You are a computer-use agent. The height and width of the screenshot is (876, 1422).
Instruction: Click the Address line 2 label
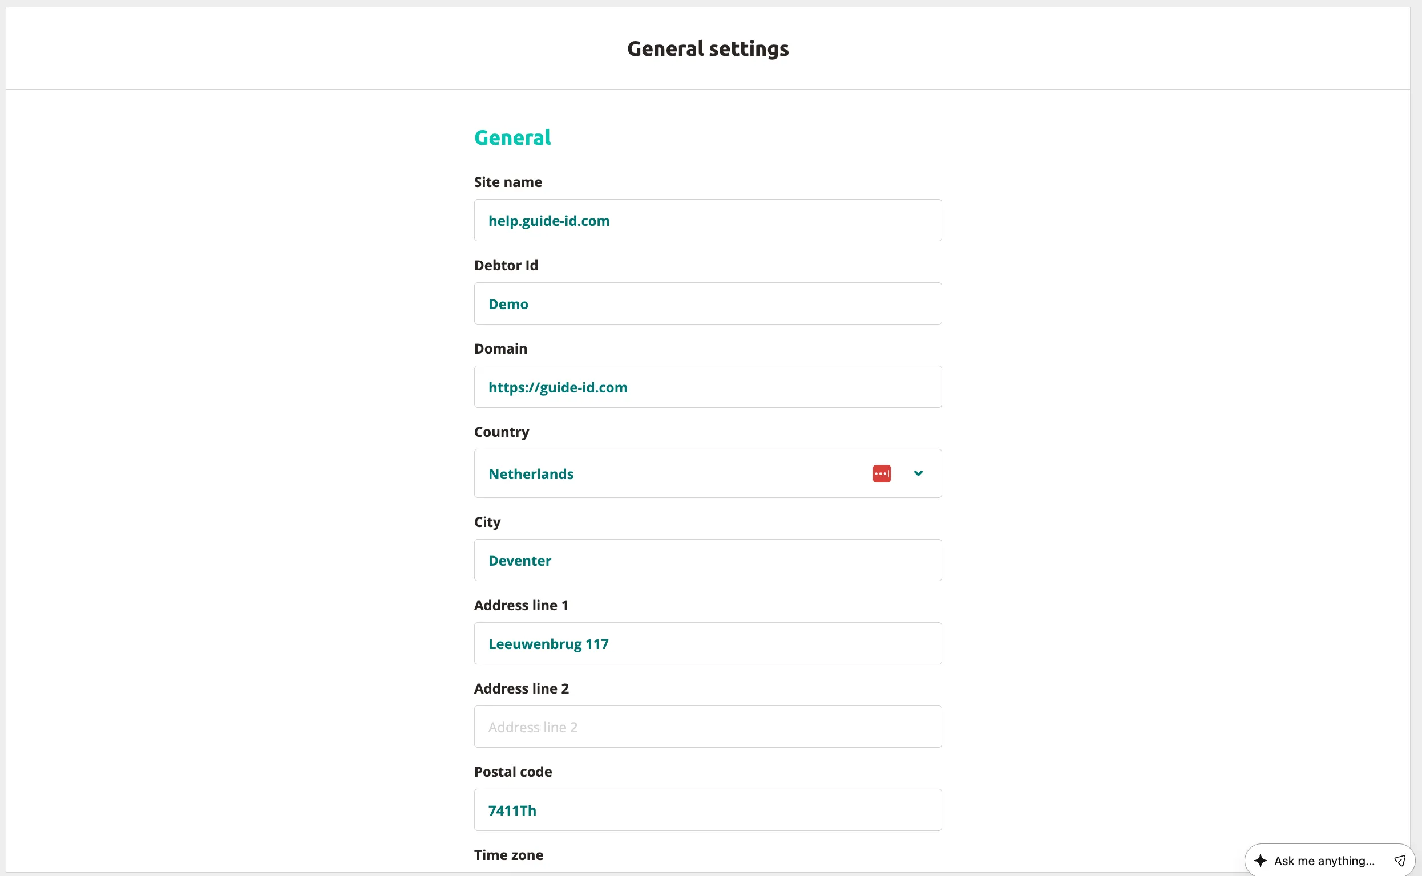tap(522, 689)
